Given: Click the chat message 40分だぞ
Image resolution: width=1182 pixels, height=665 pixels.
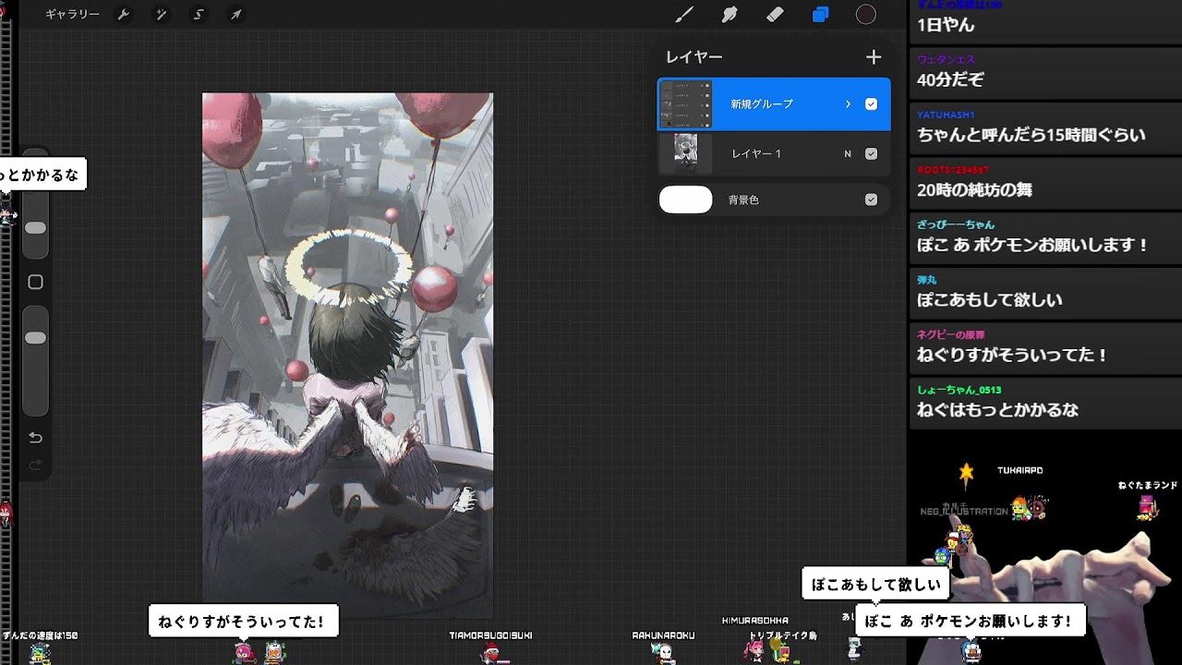Looking at the screenshot, I should point(950,79).
